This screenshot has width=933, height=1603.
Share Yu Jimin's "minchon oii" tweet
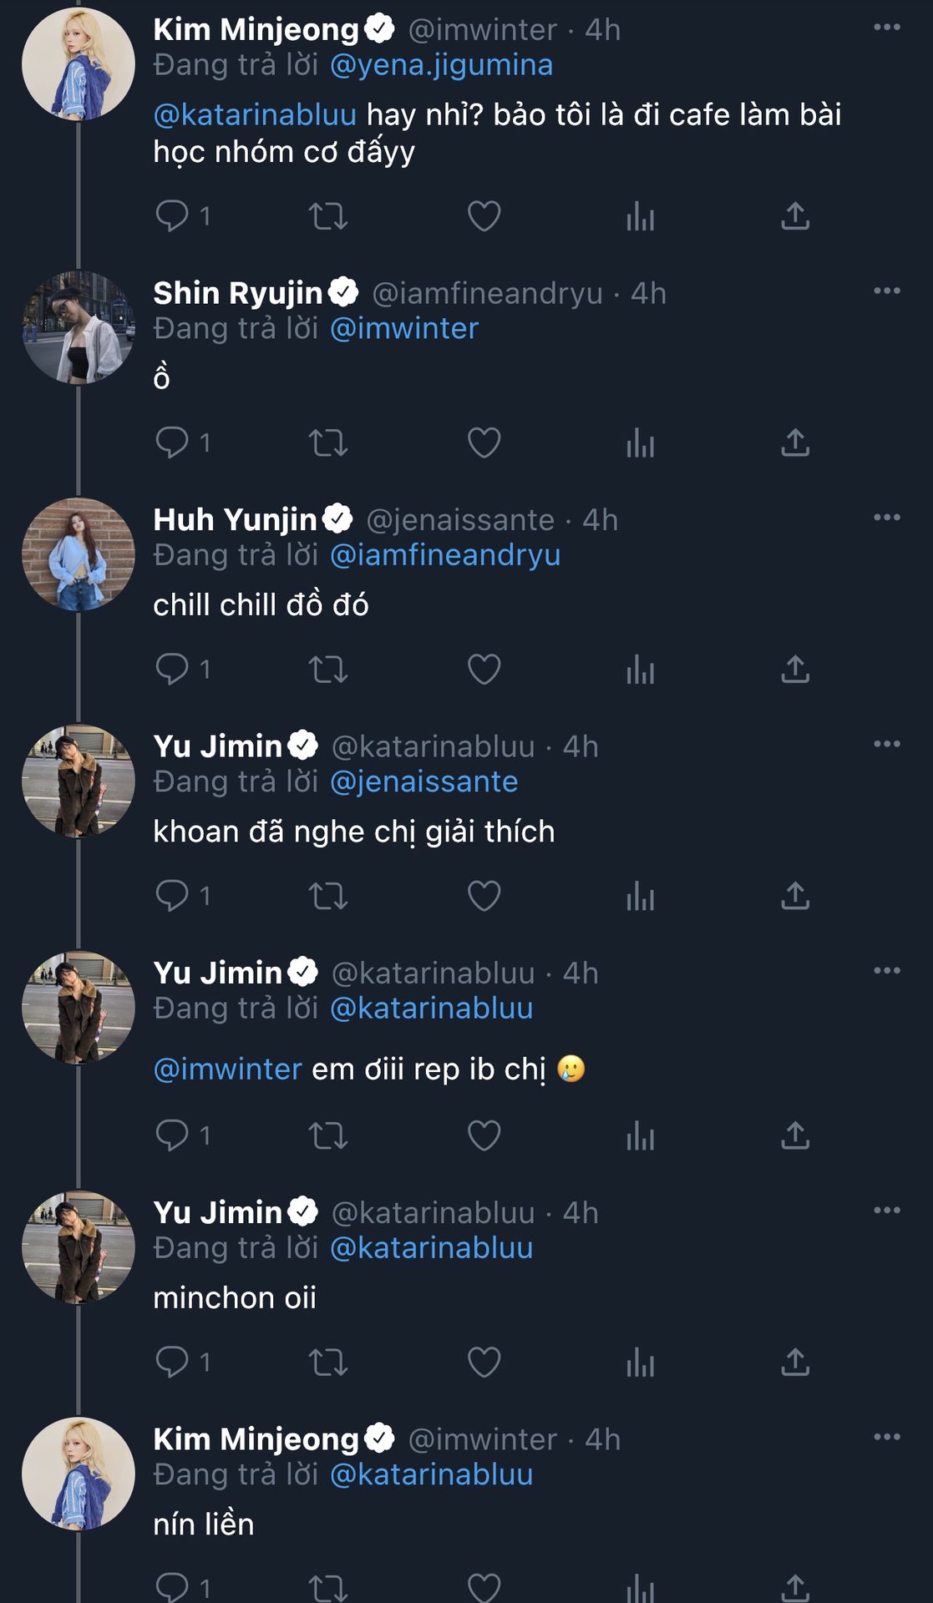click(795, 1362)
